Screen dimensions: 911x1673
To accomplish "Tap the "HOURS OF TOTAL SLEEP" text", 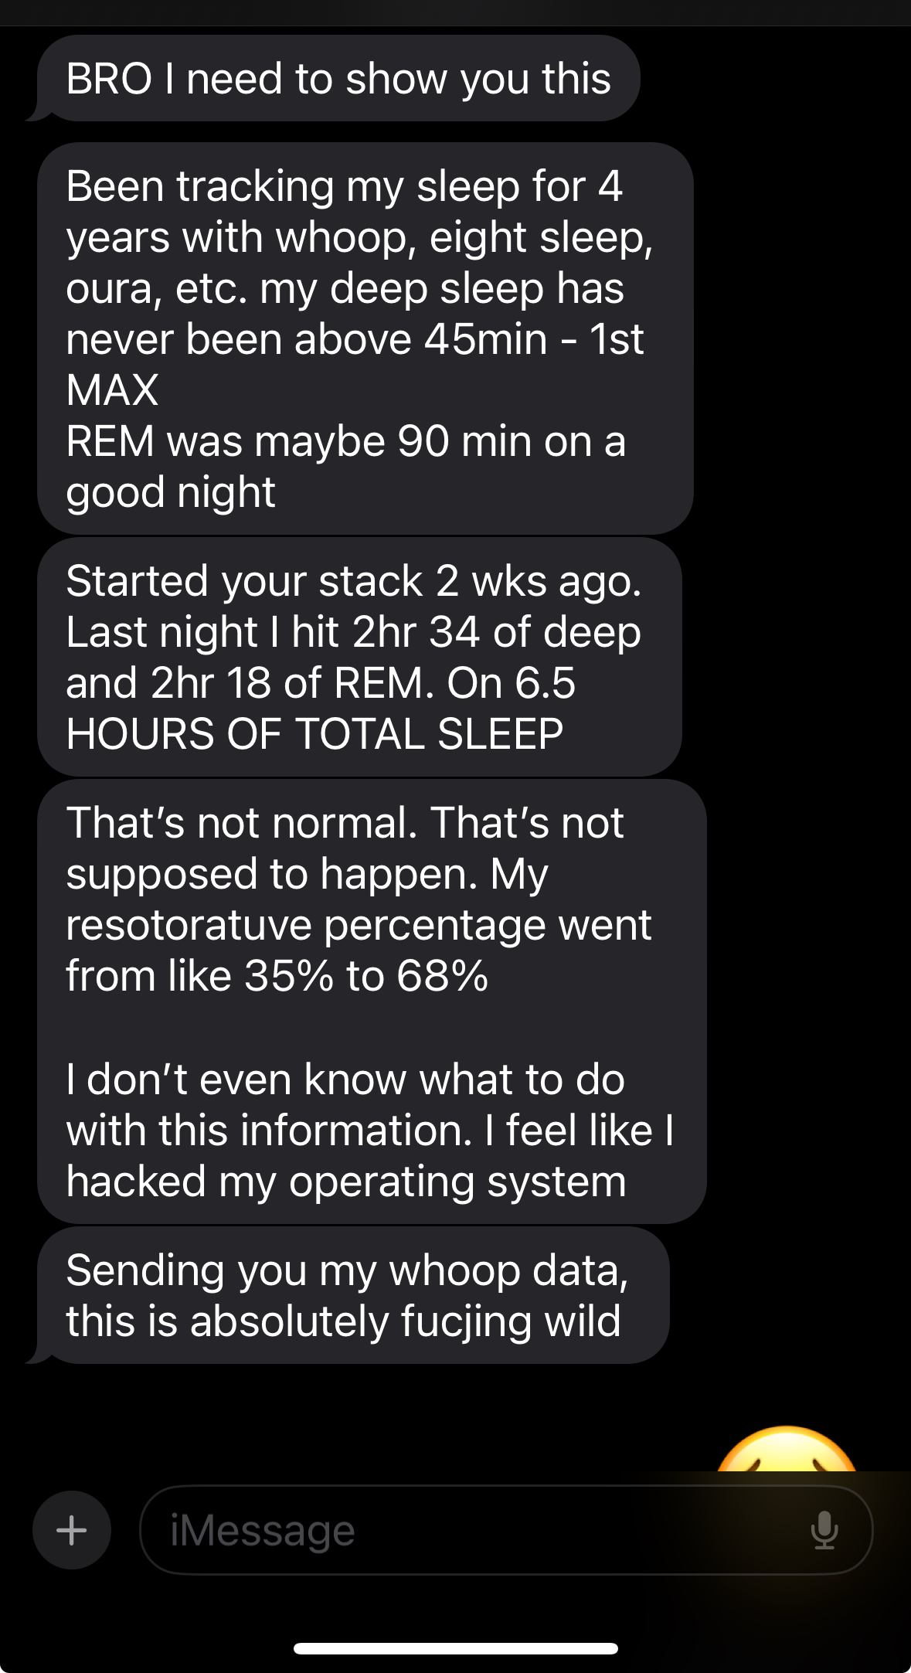I will [314, 734].
